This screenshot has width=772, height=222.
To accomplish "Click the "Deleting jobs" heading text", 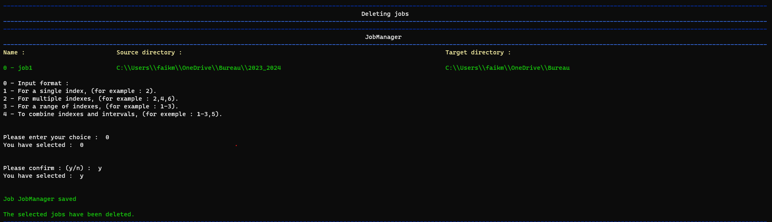I will [x=385, y=14].
